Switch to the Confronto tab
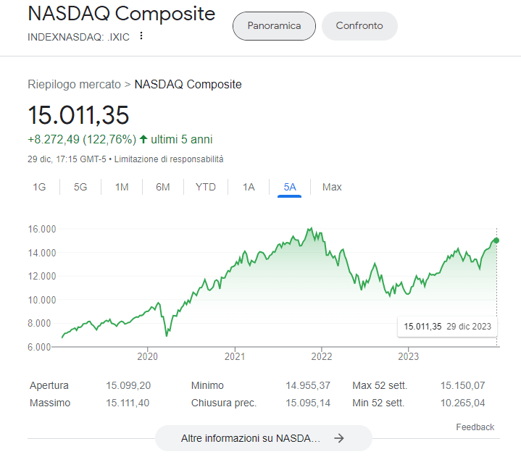The width and height of the screenshot is (521, 457). click(359, 26)
